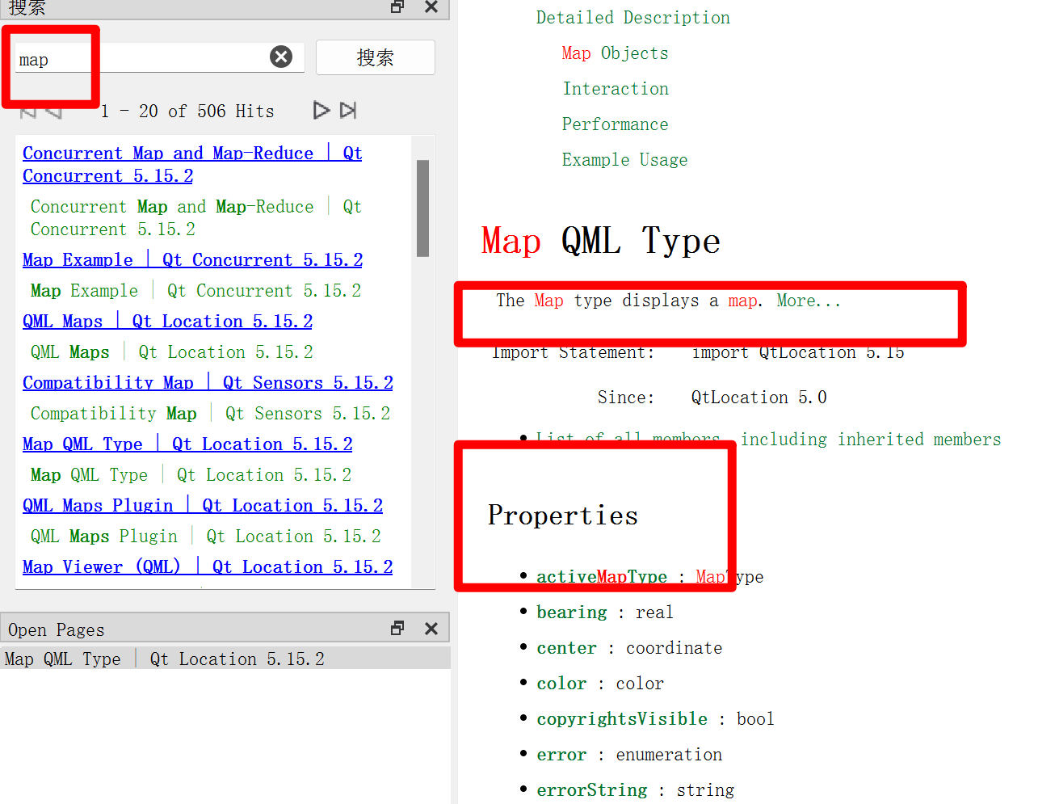Float the search panel

point(397,6)
